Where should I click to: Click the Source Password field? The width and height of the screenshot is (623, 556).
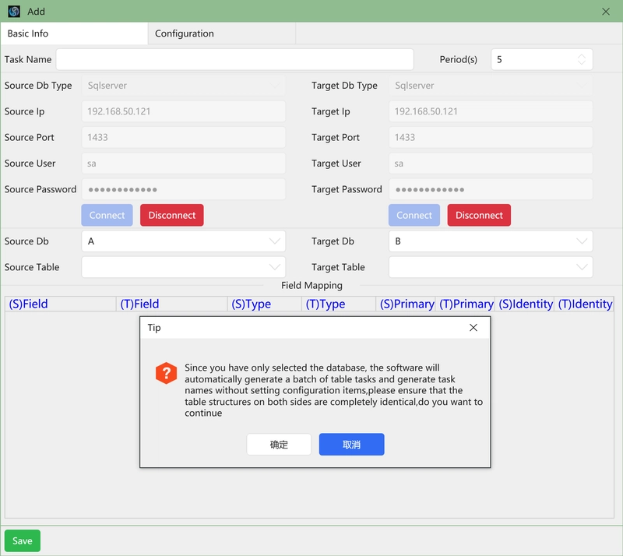point(183,189)
